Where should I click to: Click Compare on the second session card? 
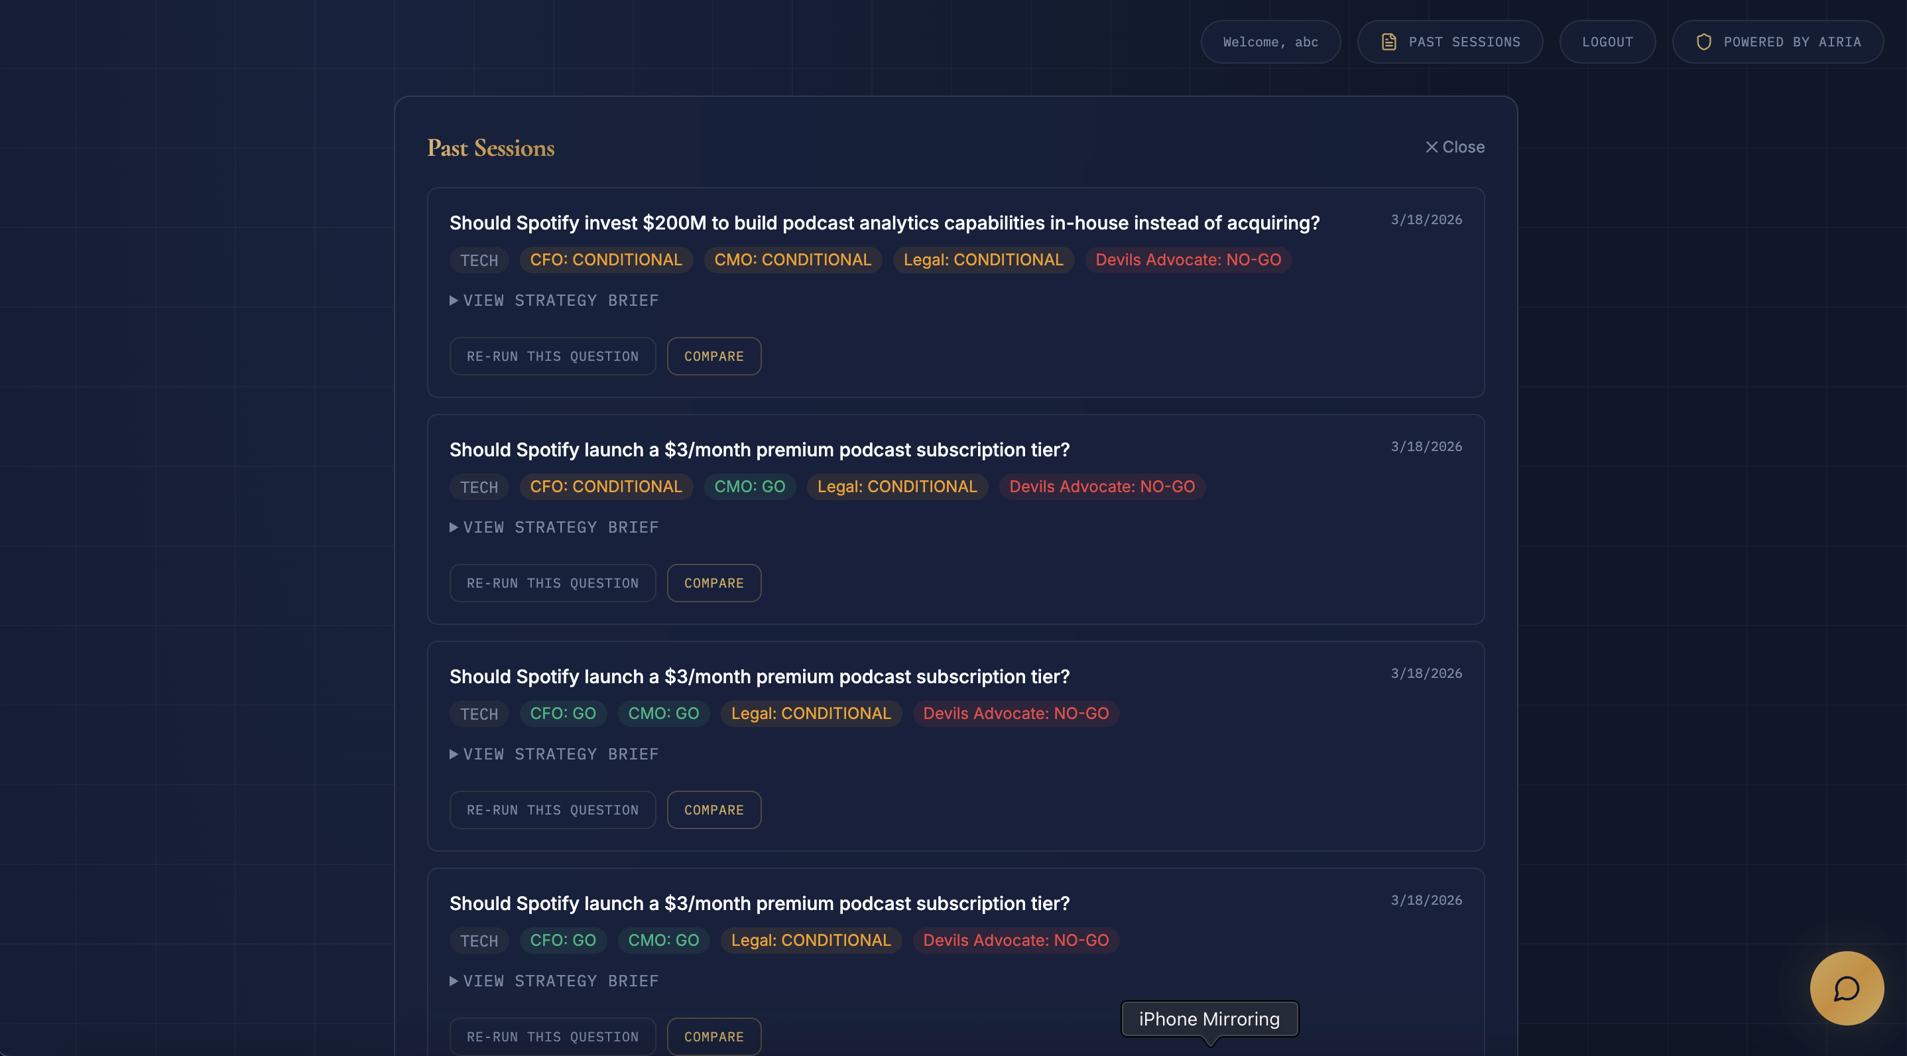point(713,583)
